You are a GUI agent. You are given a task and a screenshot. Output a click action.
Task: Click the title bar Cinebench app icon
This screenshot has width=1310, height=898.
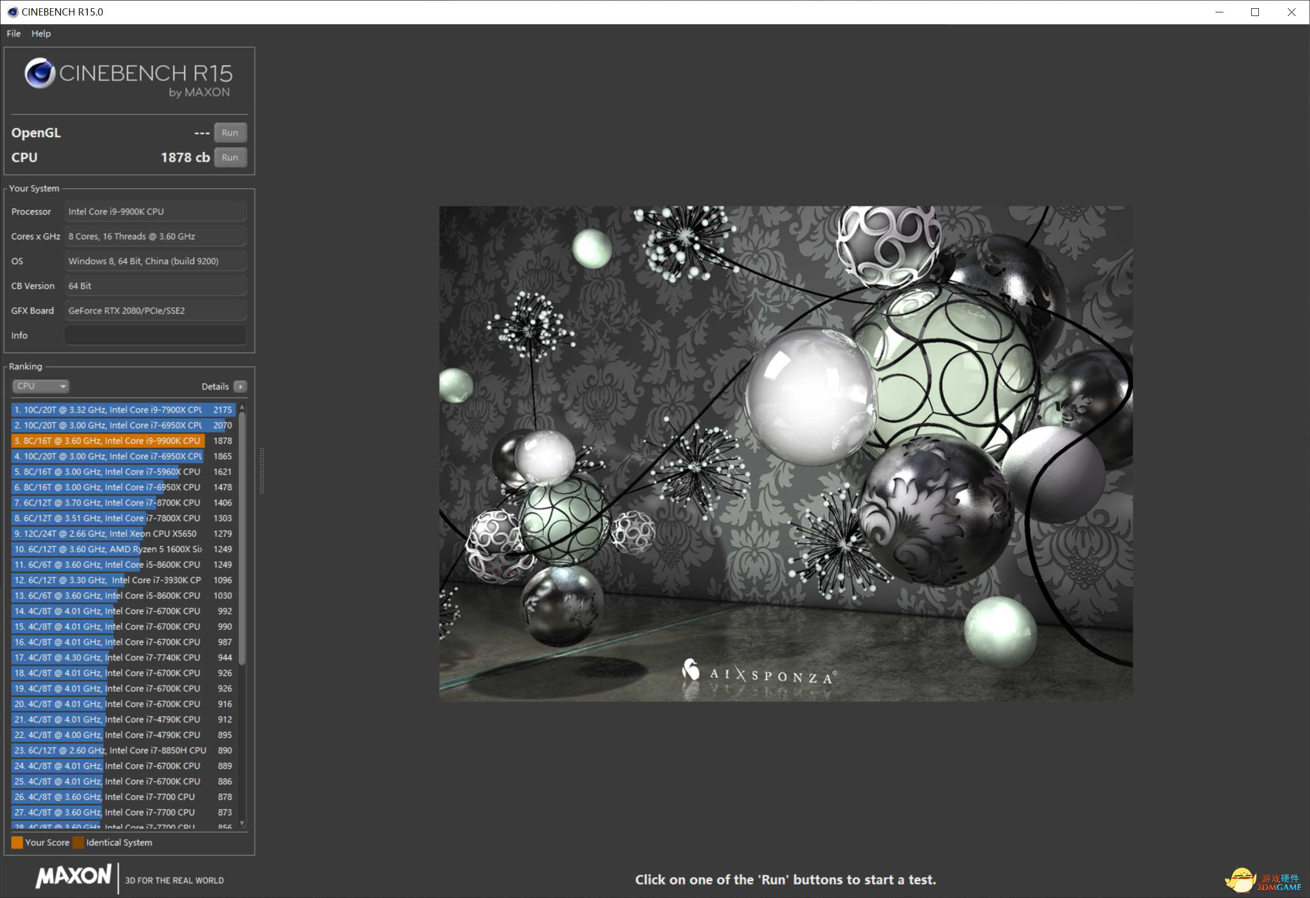(12, 12)
